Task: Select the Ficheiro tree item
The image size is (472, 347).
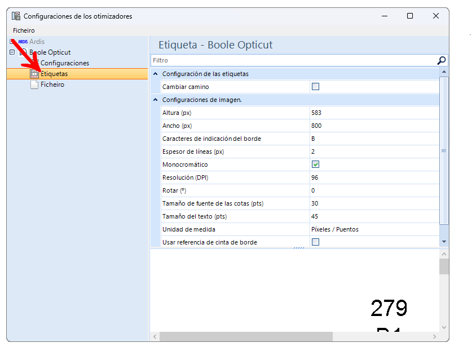Action: coord(52,84)
